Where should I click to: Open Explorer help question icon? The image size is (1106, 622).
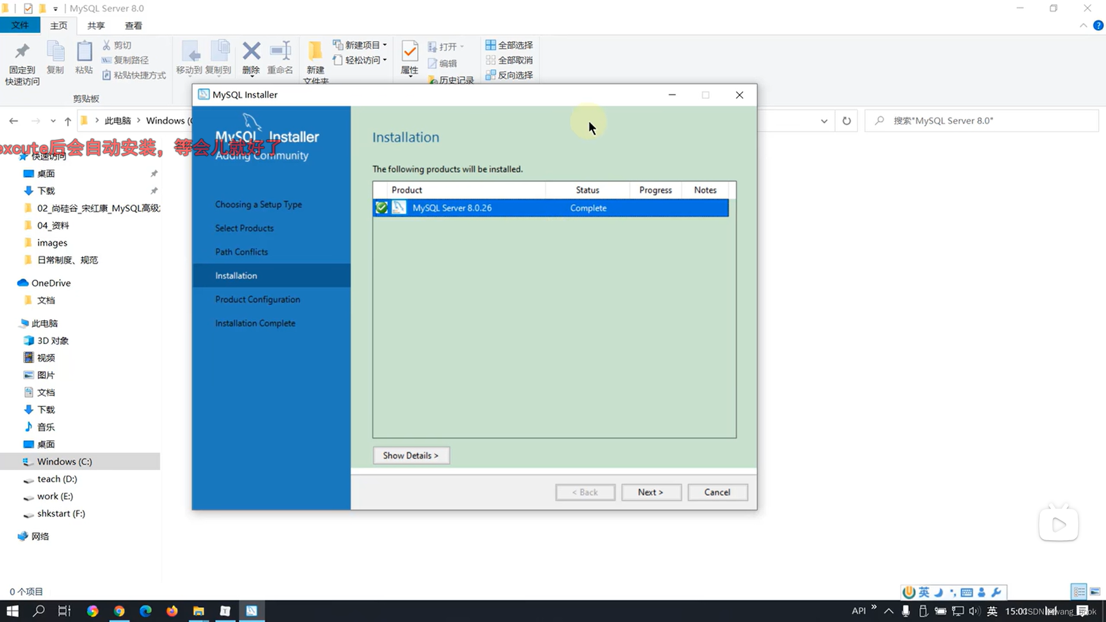point(1098,25)
